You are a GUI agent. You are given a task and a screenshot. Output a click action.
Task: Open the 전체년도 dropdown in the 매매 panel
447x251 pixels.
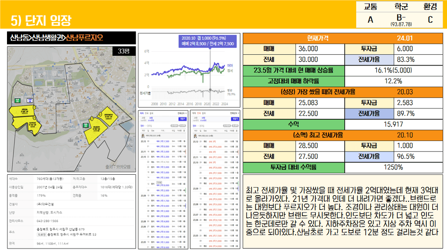coord(182,113)
